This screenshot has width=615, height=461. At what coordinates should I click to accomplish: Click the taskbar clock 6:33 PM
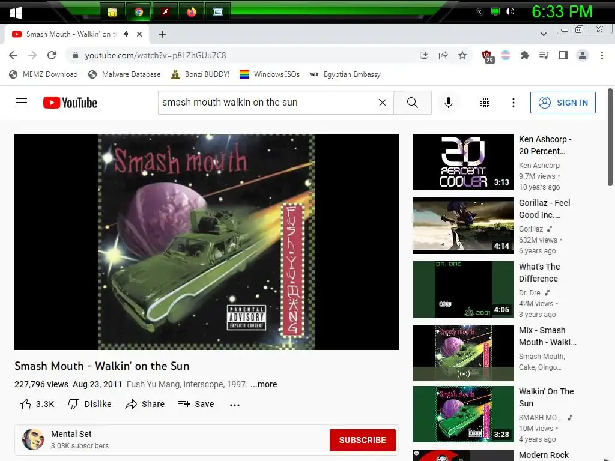click(x=562, y=12)
